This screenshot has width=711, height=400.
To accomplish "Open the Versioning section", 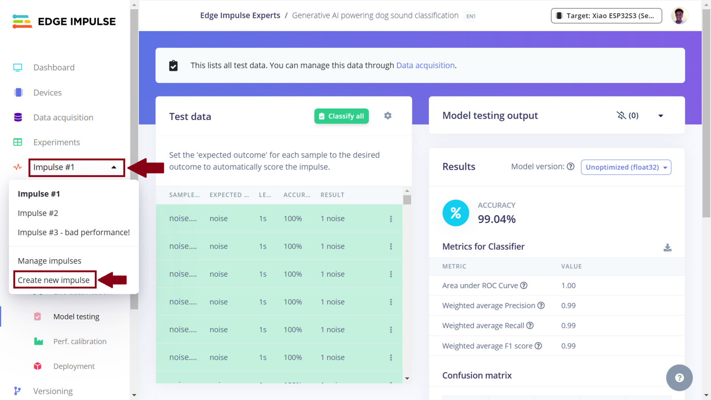I will click(53, 391).
